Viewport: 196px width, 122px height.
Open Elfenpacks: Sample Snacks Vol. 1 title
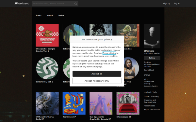pyautogui.click(x=45, y=50)
